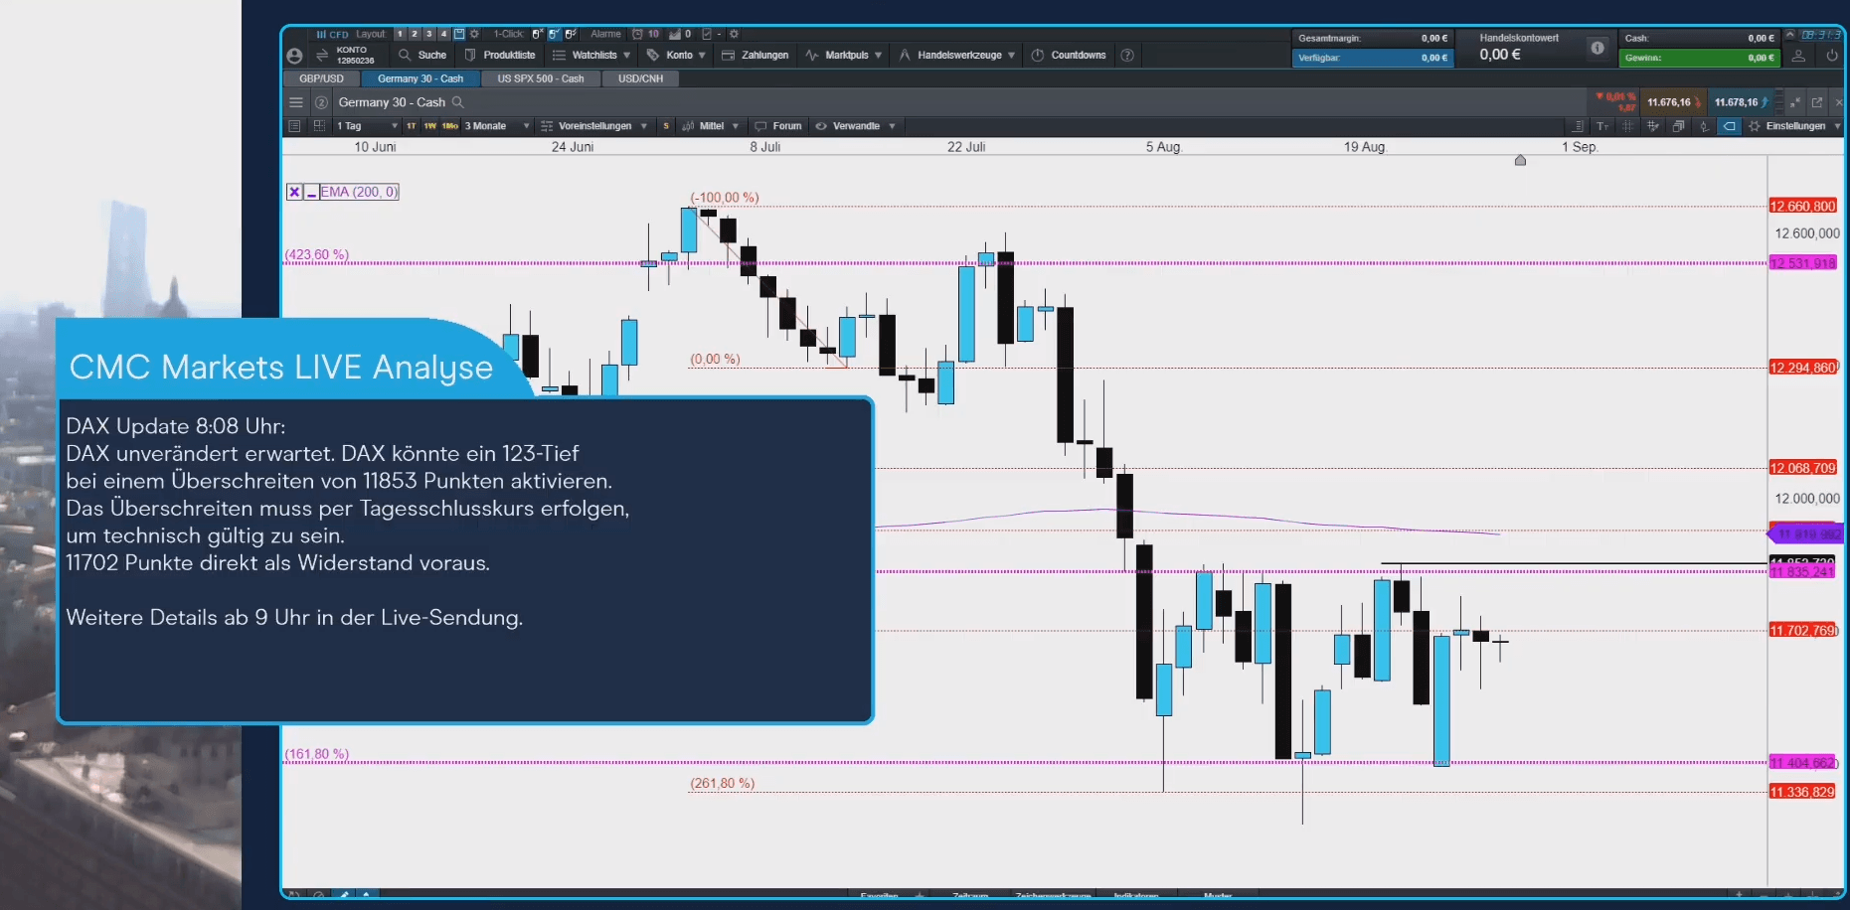Viewport: 1850px width, 910px height.
Task: Open the 1 Tag interval dropdown
Action: point(366,126)
